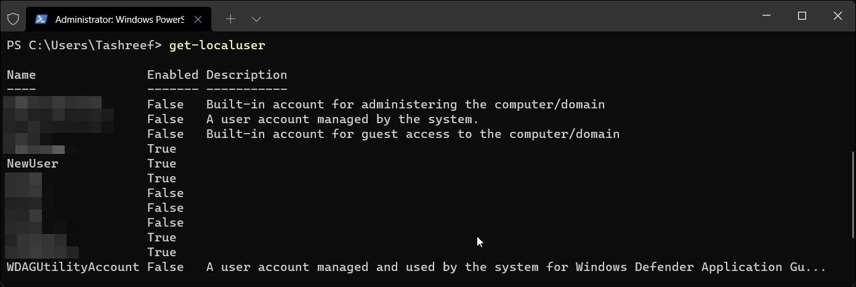Click the Description column header
Viewport: 856px width, 287px height.
(x=246, y=75)
